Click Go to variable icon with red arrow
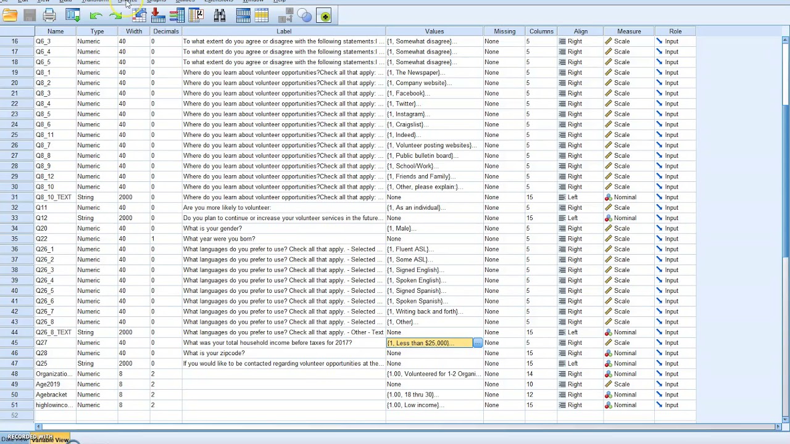Screen dimensions: 790x444 pos(157,15)
